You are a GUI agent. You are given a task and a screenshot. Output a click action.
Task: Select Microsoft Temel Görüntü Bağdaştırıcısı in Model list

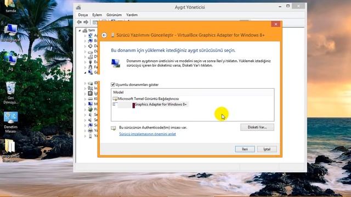click(146, 99)
